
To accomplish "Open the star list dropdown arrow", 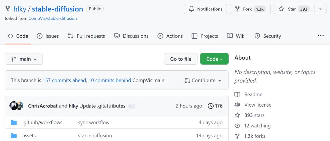I will (320, 9).
